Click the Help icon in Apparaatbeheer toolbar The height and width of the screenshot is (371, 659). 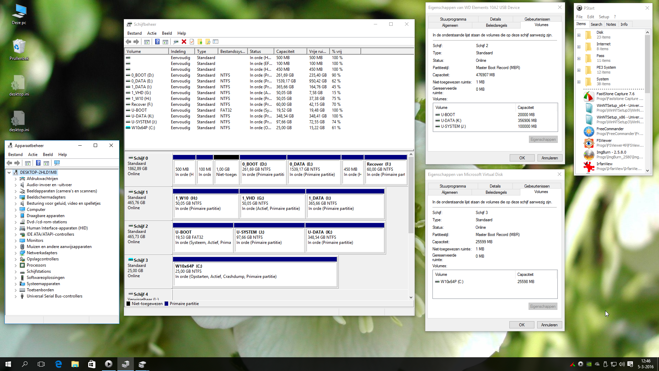pyautogui.click(x=38, y=163)
